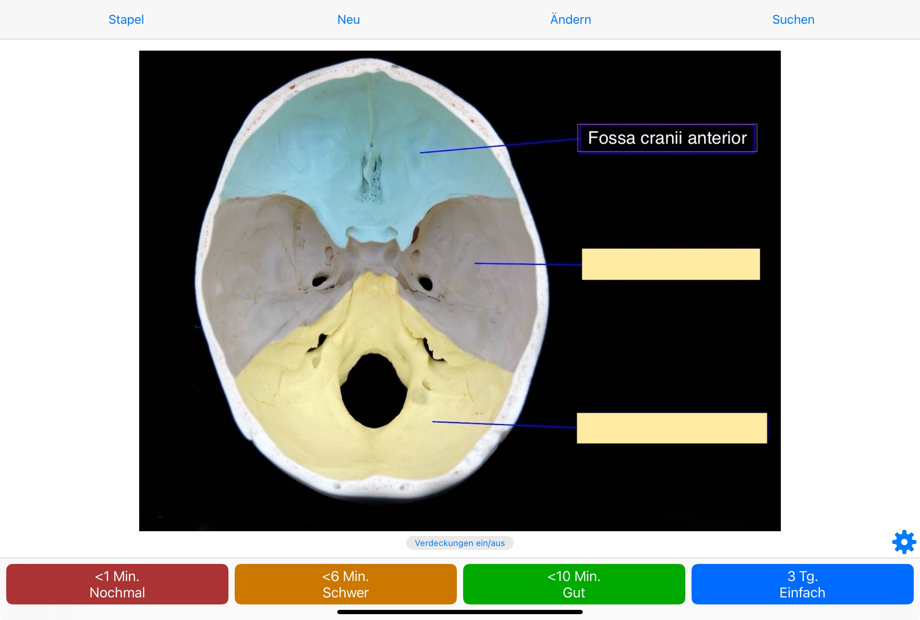Click the blue Einfach rating button

[802, 584]
